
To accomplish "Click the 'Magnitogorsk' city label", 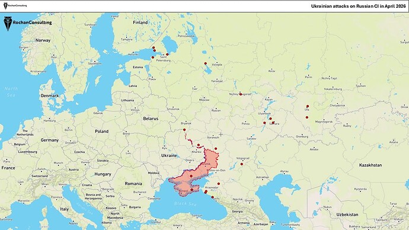I will [324, 122].
